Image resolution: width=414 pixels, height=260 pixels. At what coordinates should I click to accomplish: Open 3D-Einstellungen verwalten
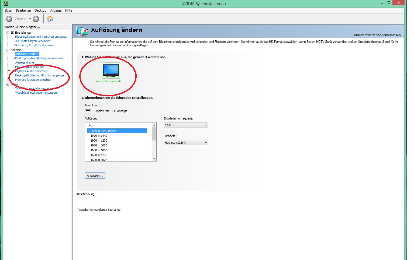tap(33, 41)
